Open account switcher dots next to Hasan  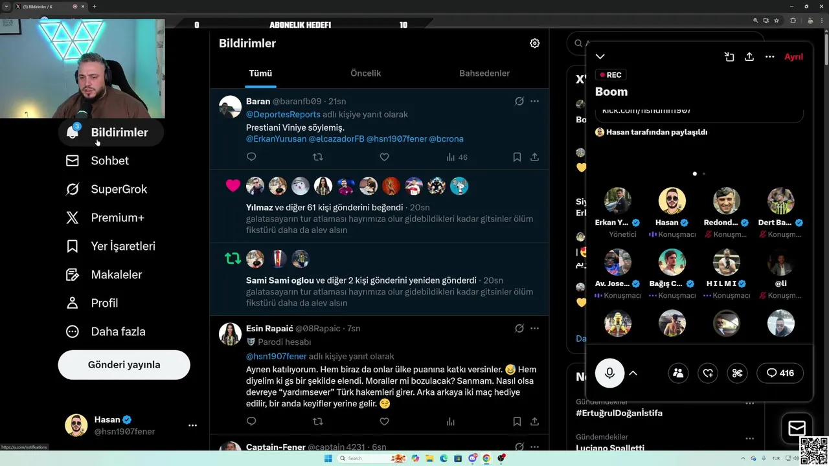(x=192, y=425)
